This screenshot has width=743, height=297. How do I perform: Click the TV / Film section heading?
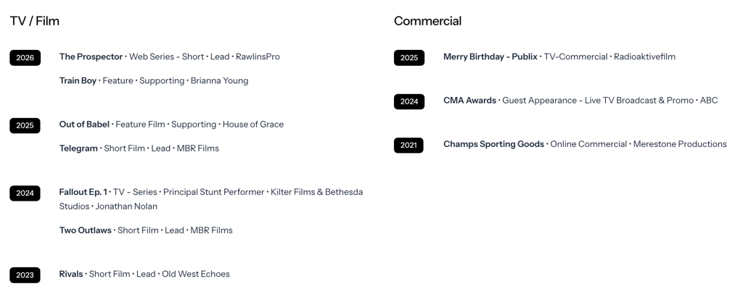pyautogui.click(x=34, y=21)
